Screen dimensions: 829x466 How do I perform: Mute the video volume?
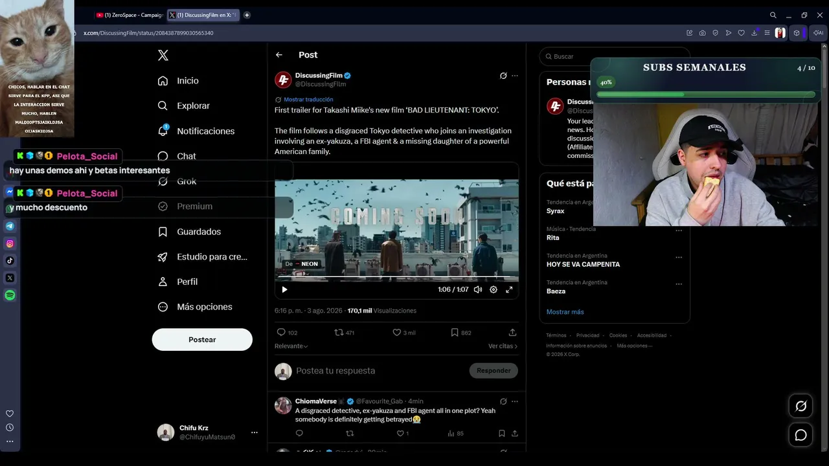pos(478,290)
